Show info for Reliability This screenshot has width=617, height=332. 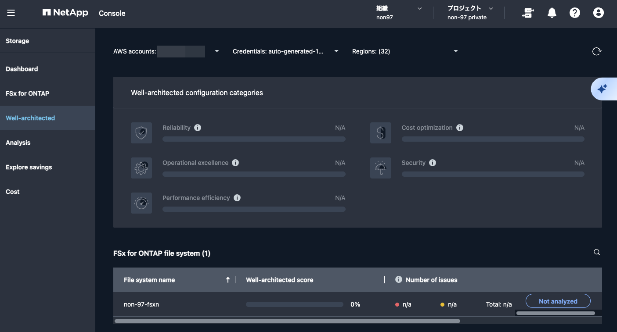[x=198, y=128]
